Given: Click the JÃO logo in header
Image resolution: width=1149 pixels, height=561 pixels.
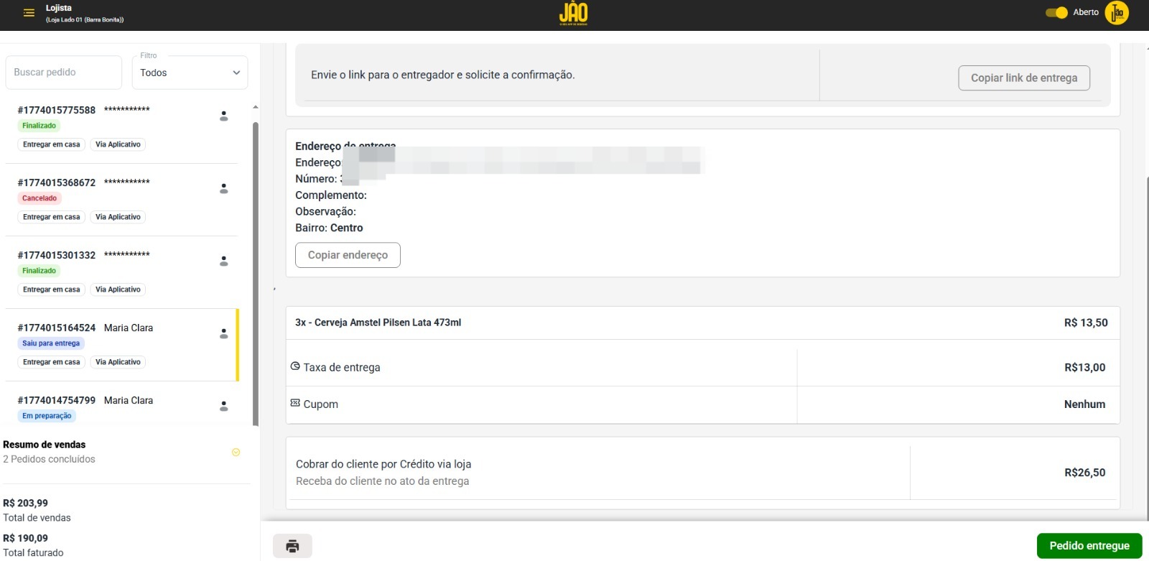Looking at the screenshot, I should (x=574, y=13).
